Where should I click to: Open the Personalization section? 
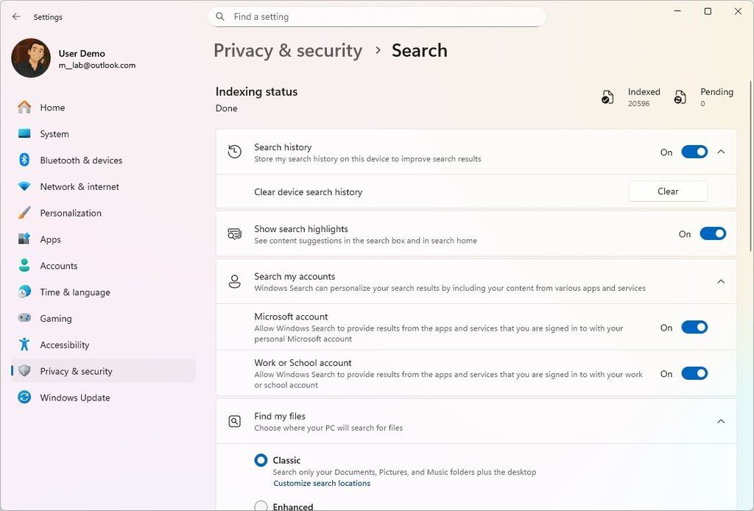coord(71,213)
